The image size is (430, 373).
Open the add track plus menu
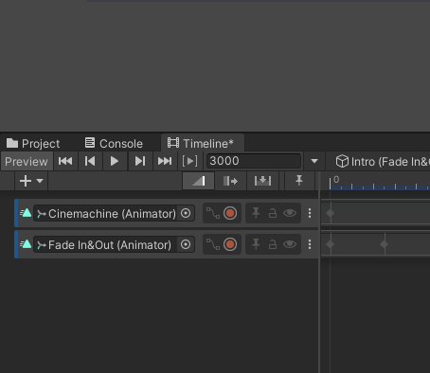[x=31, y=181]
